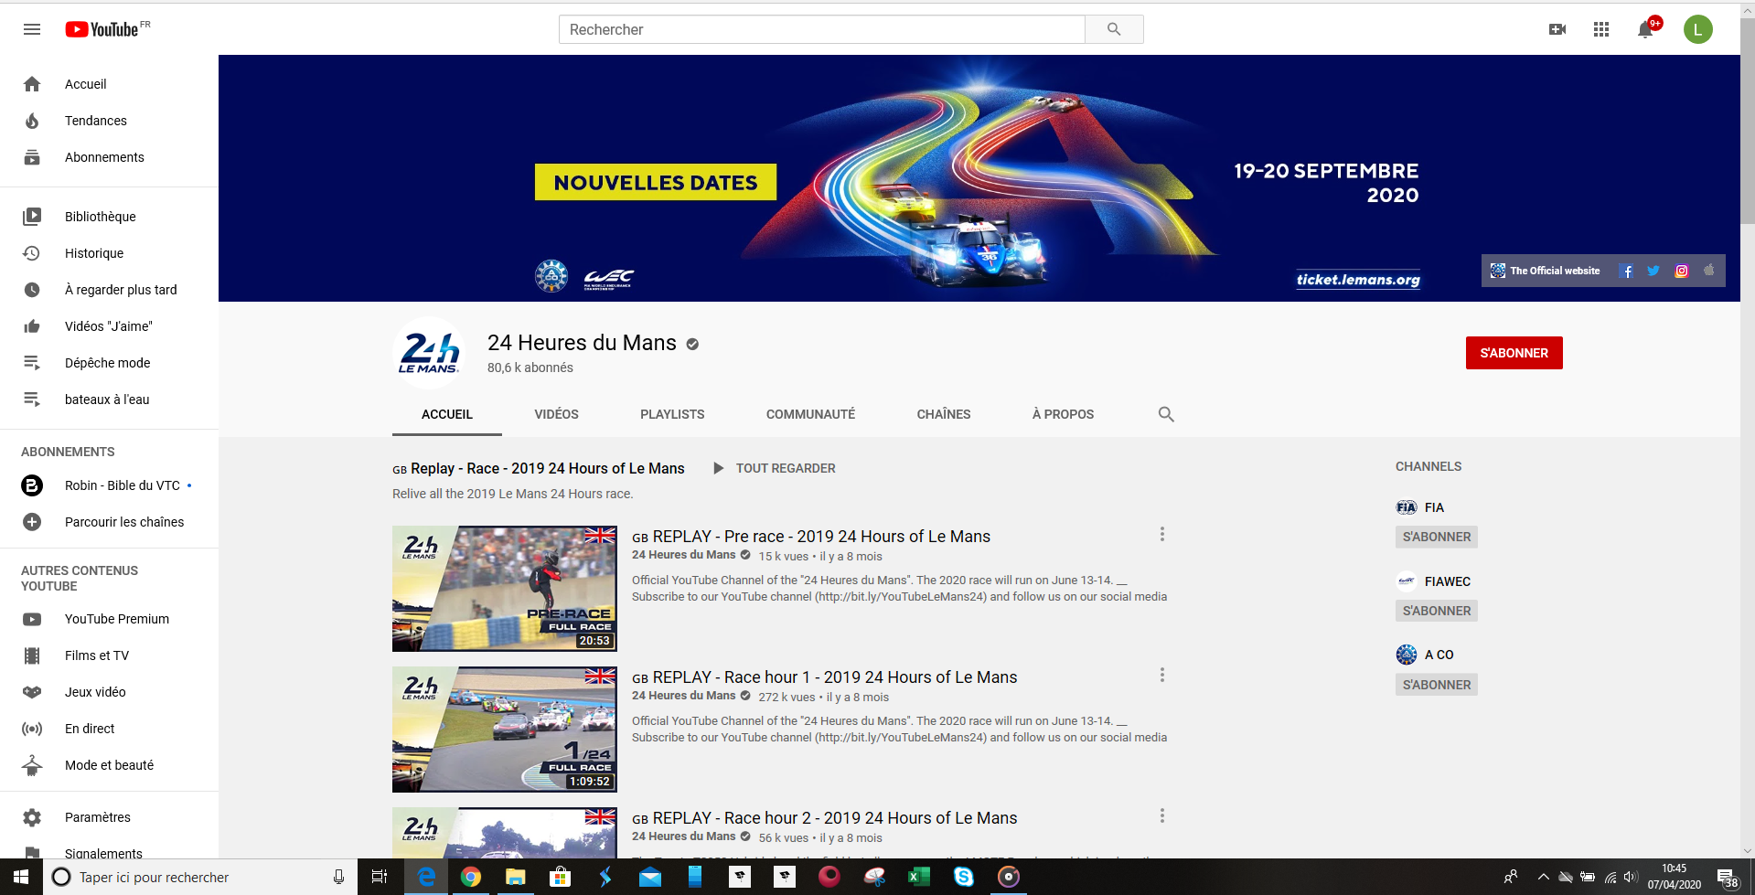The width and height of the screenshot is (1755, 895).
Task: Switch to the VIDÉOS tab
Action: 556,414
